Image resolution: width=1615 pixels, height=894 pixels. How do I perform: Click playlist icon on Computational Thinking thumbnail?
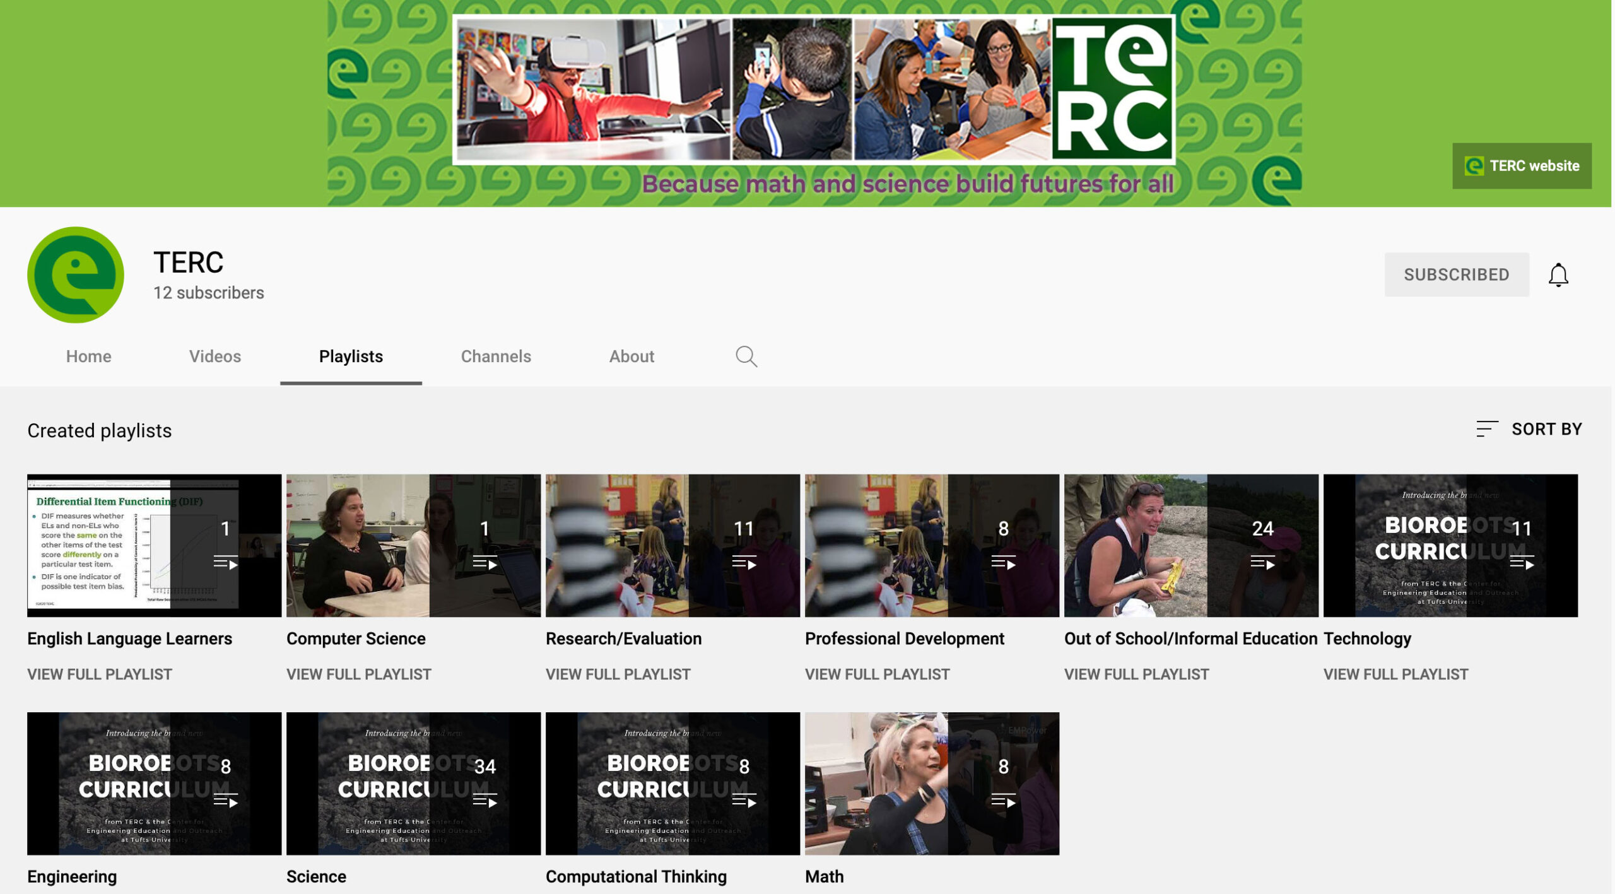click(x=744, y=801)
